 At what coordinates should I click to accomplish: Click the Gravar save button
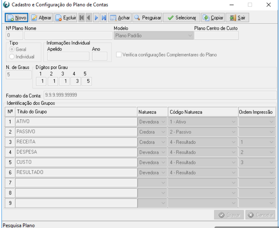click(x=229, y=215)
